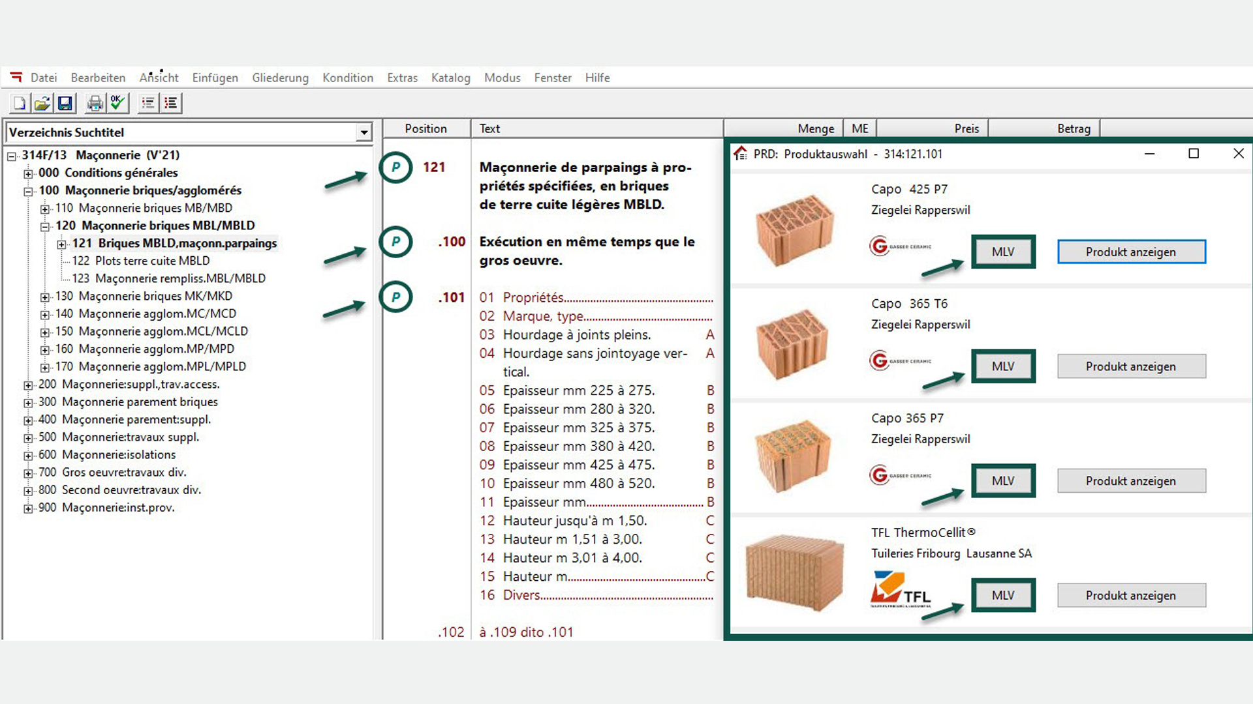Viewport: 1253px width, 704px height.
Task: Expand the 200 Maçonnerie:suppl.,trav.access. node
Action: point(28,385)
